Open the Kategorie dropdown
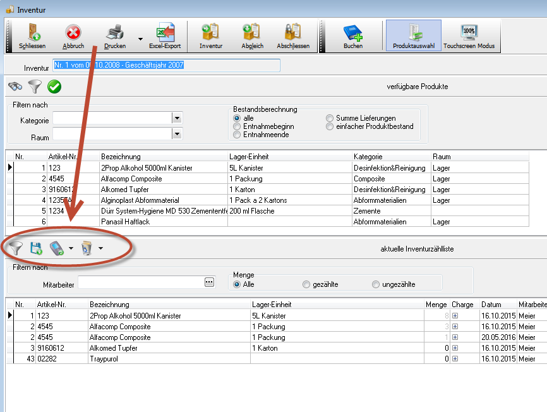The image size is (547, 412). pos(177,118)
